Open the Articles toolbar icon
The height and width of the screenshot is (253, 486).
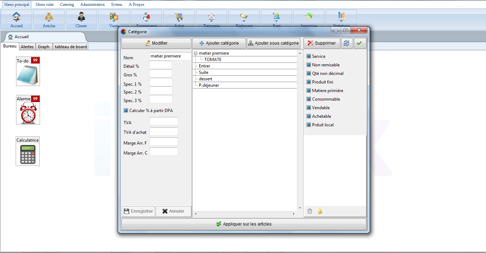[x=49, y=19]
